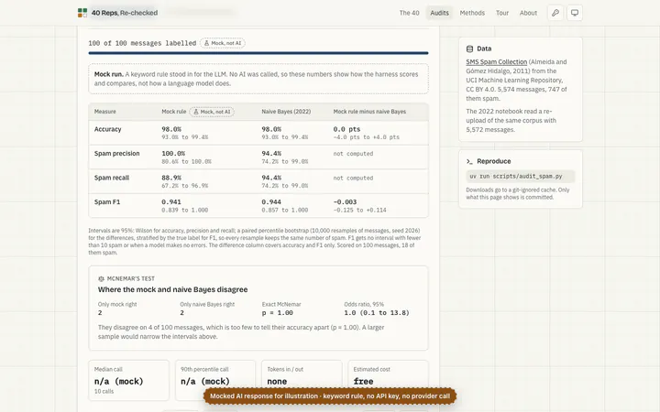This screenshot has height=412, width=660.
Task: Click the labelling progress bar
Action: coord(258,53)
